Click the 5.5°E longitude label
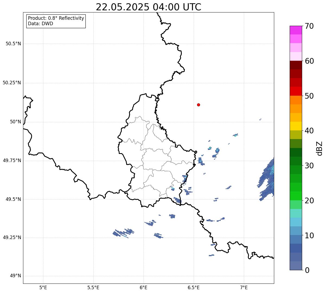This screenshot has width=326, height=293. (93, 288)
